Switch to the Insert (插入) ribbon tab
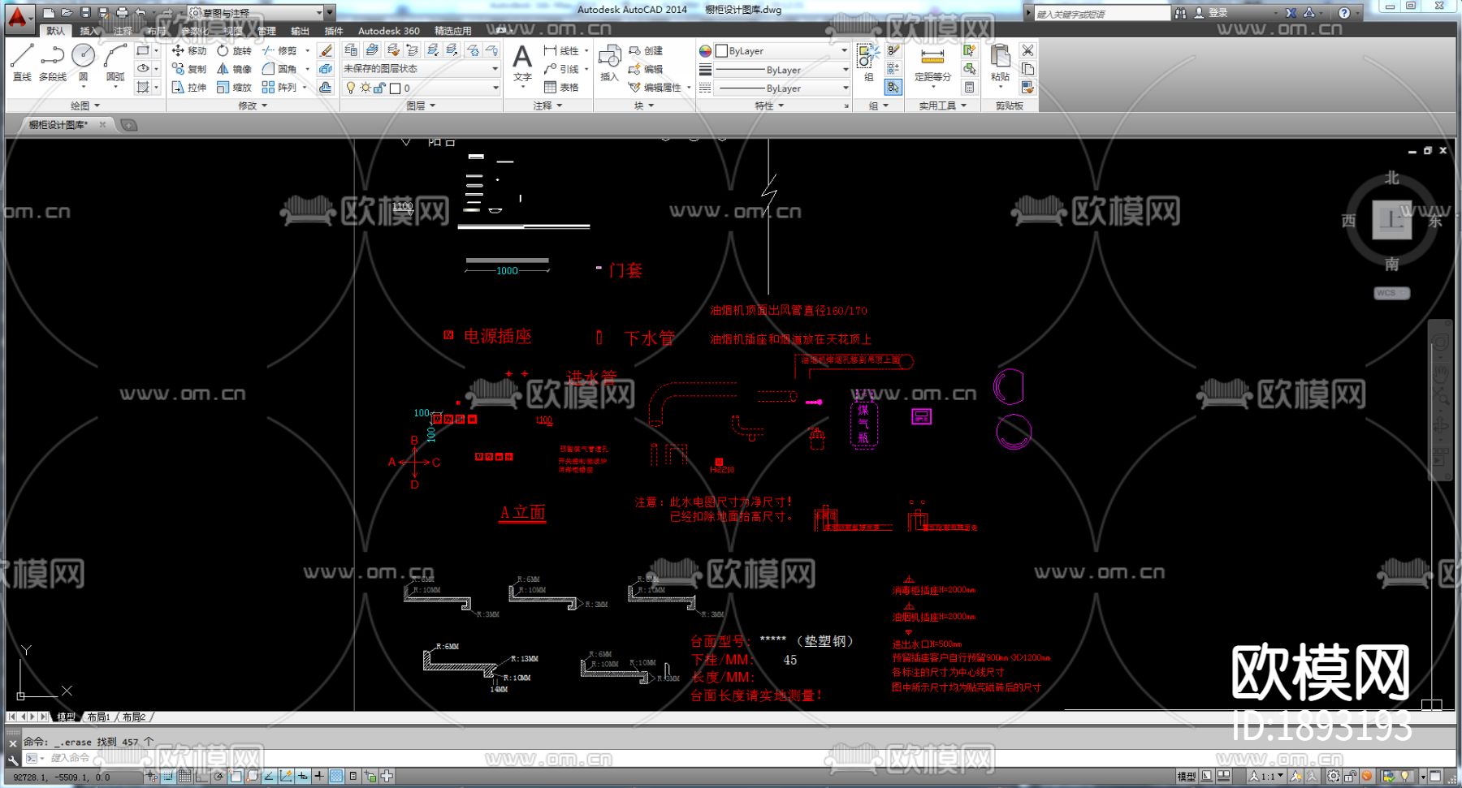The image size is (1462, 788). click(88, 31)
